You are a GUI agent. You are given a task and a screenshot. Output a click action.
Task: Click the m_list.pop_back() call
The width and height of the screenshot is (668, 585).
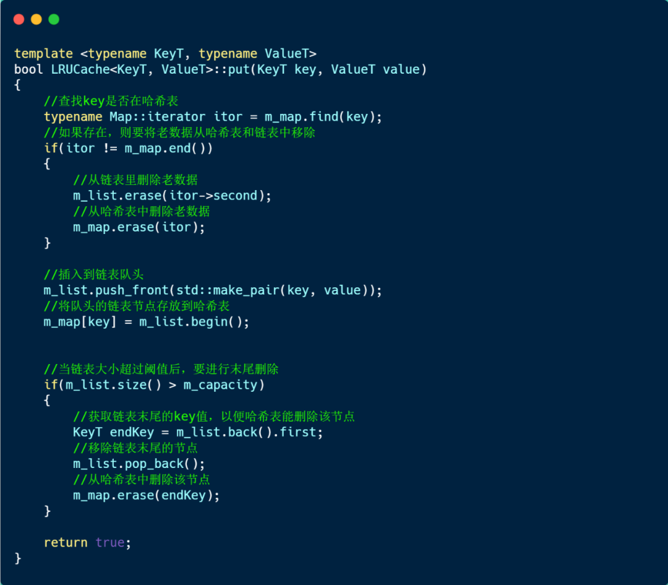[x=139, y=464]
